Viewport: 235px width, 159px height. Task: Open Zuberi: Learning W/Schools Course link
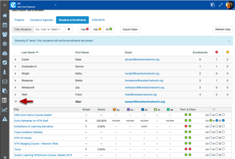43,155
